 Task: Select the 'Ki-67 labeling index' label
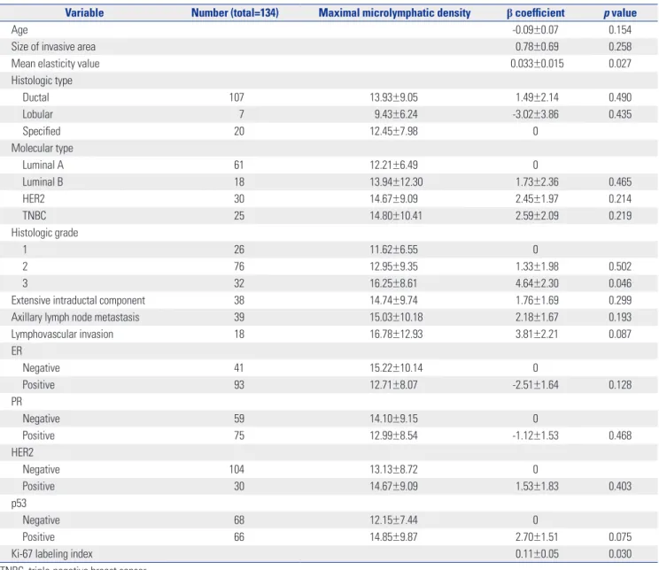pyautogui.click(x=51, y=553)
